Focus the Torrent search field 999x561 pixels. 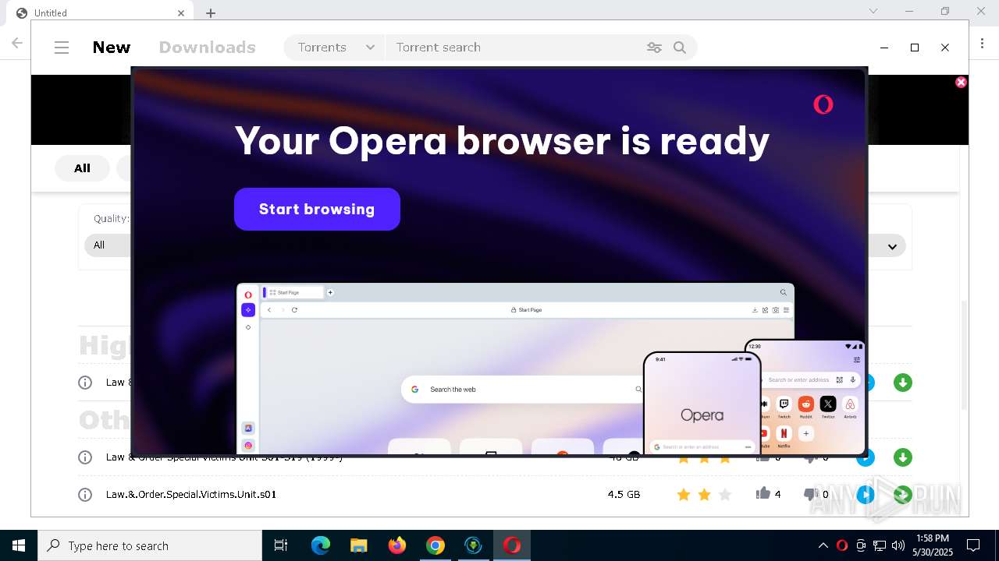tap(515, 48)
